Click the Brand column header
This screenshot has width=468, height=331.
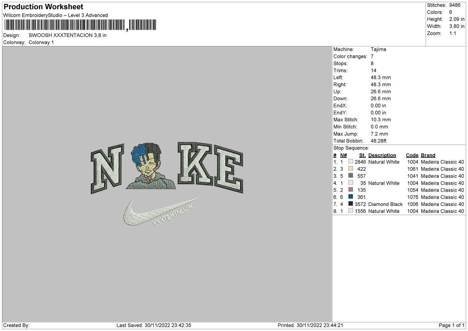pos(428,155)
